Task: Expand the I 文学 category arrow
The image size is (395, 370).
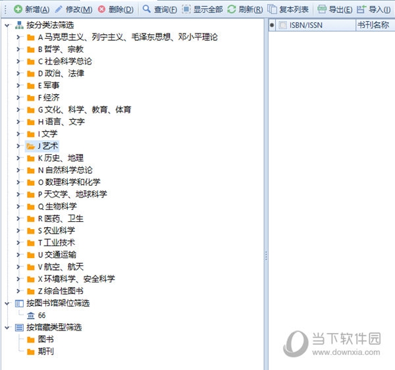Action: tap(18, 134)
